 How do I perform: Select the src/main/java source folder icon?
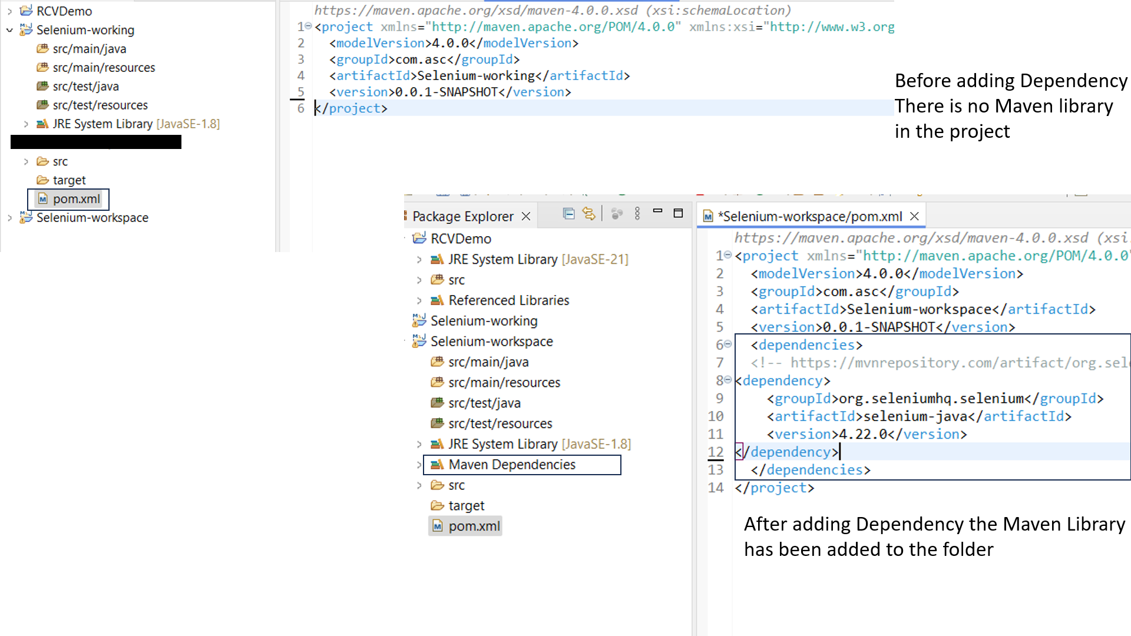[437, 361]
